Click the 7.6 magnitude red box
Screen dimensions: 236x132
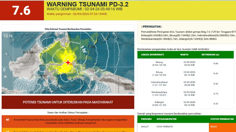21,10
